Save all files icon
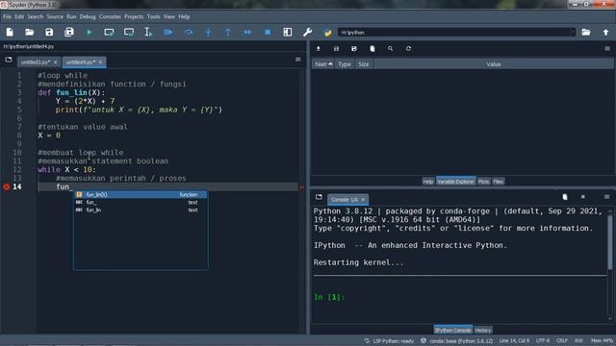 click(69, 32)
